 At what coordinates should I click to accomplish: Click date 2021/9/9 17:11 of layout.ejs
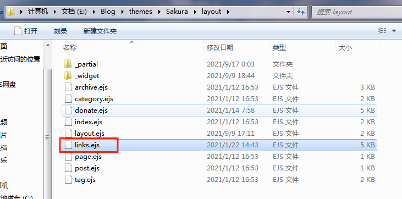230,134
